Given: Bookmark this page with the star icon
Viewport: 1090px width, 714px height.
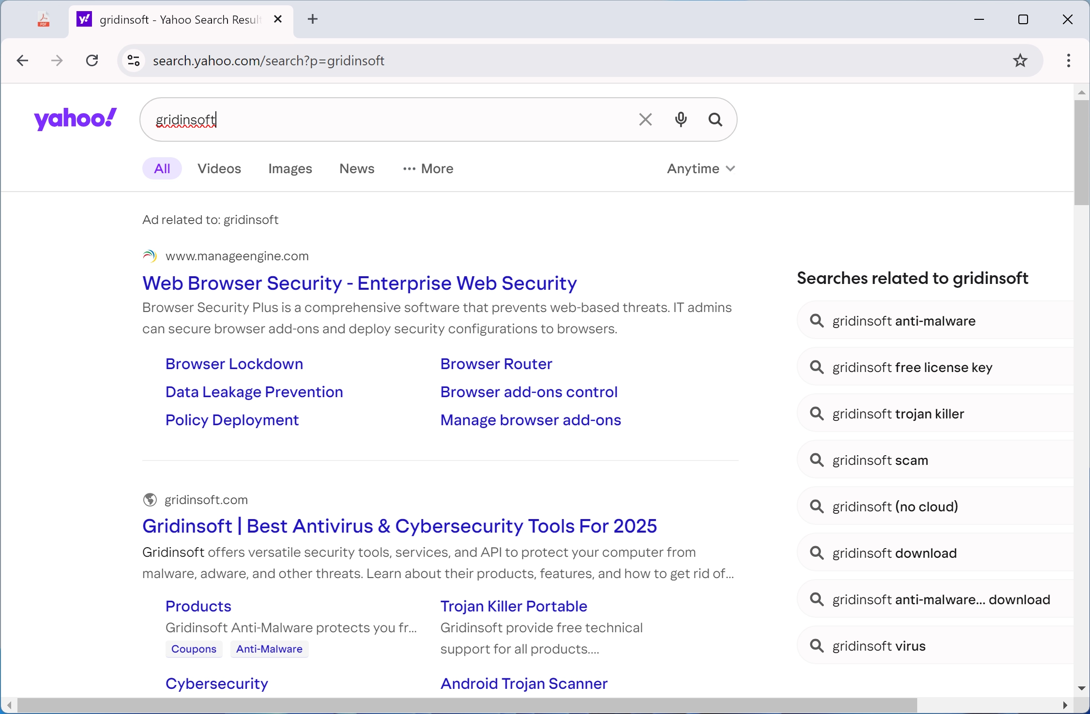Looking at the screenshot, I should (x=1020, y=60).
